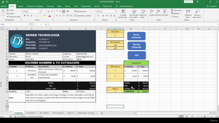This screenshot has height=123, width=219.
Task: Open Formato cells menu
Action: point(165,13)
